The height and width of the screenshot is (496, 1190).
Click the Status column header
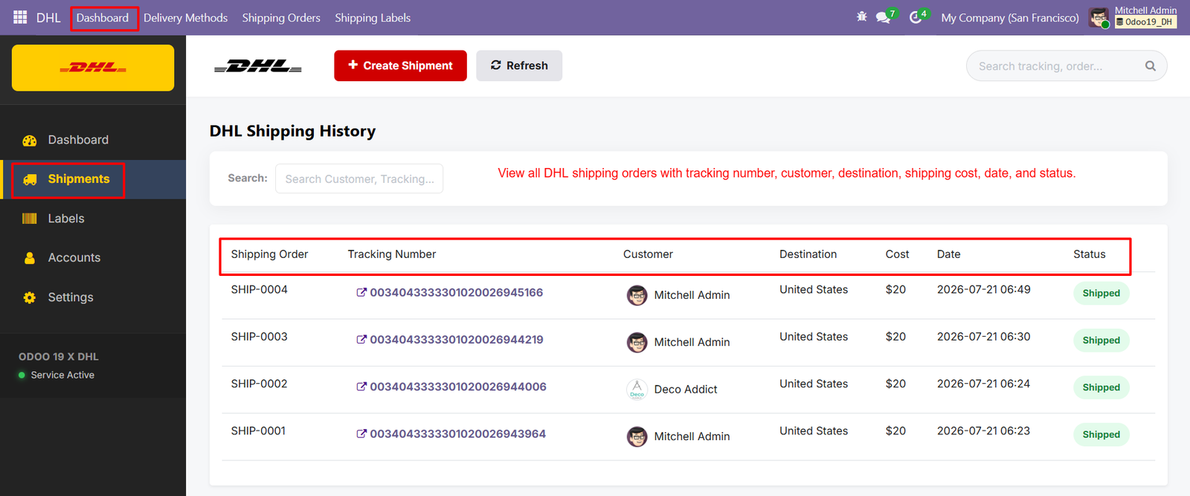[1089, 254]
